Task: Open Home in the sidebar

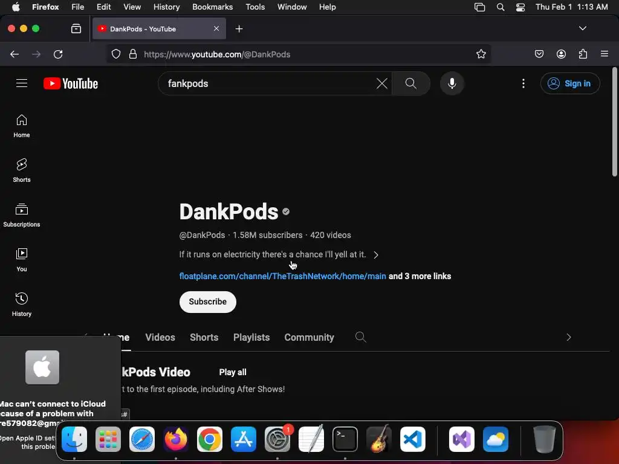Action: coord(22,126)
